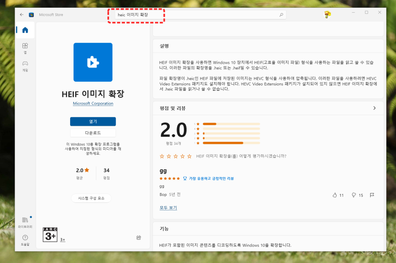Rate the app four stars
The width and height of the screenshot is (396, 263).
click(x=182, y=156)
